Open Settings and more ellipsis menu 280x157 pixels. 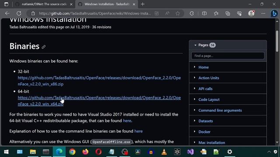263,14
